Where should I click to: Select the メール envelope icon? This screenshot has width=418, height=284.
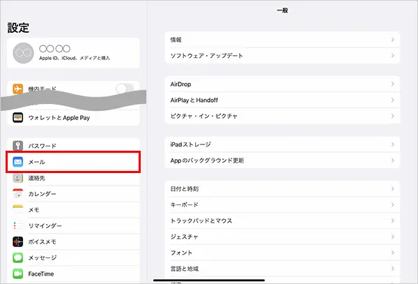click(18, 162)
